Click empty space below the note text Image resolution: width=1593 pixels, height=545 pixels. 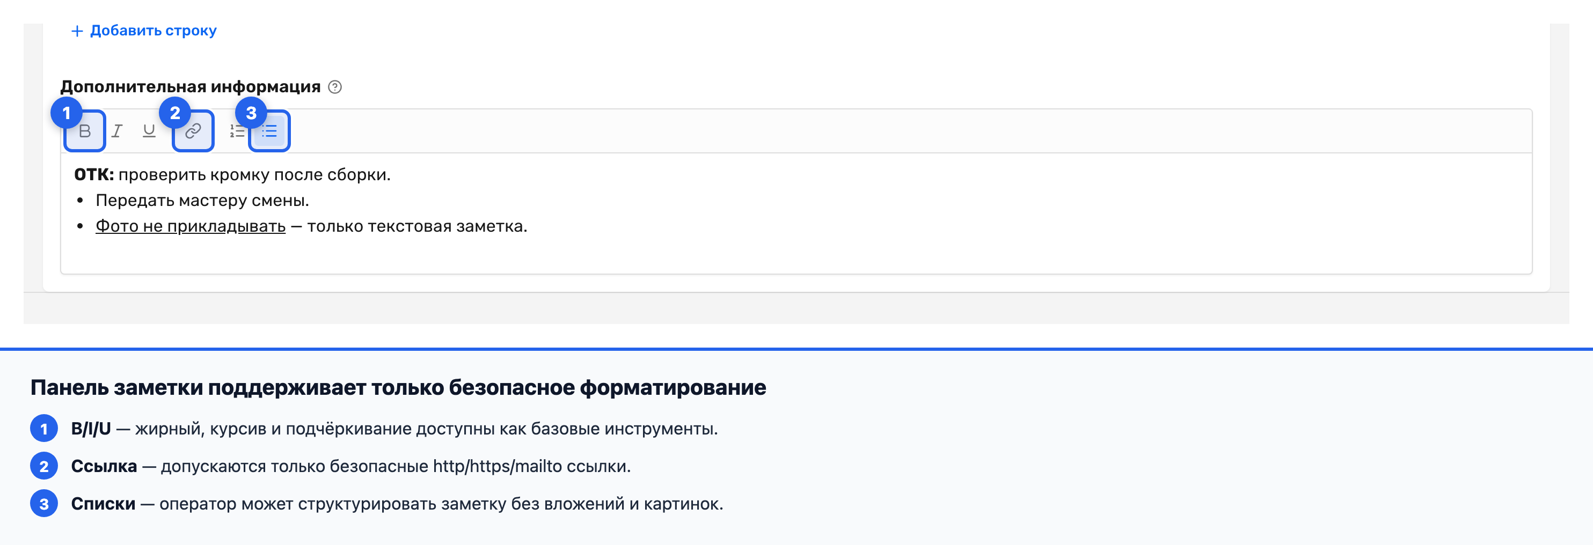pos(796,255)
